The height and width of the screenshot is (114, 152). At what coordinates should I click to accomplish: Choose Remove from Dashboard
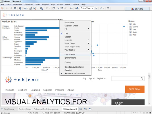[75, 73]
